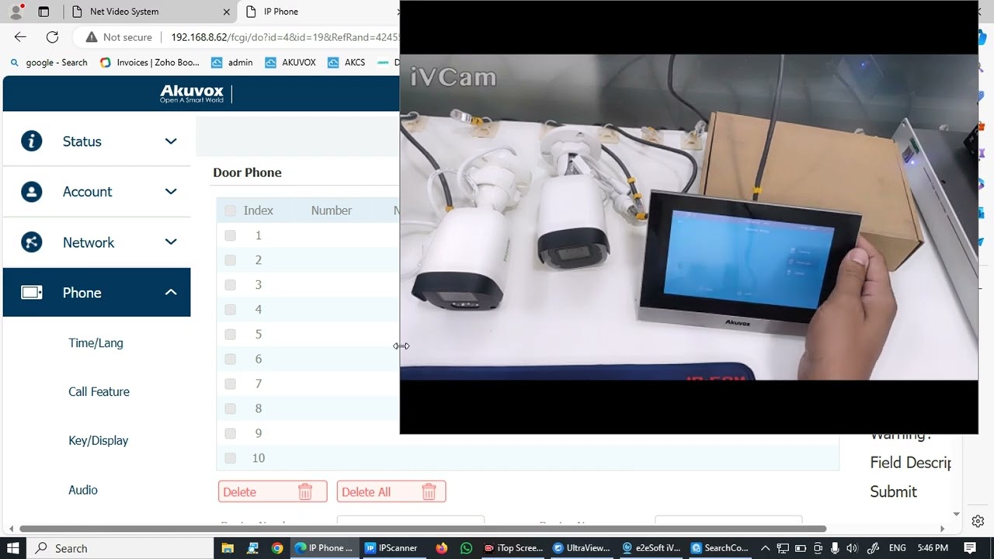This screenshot has height=559, width=994.
Task: Click the Number column header
Action: (332, 210)
